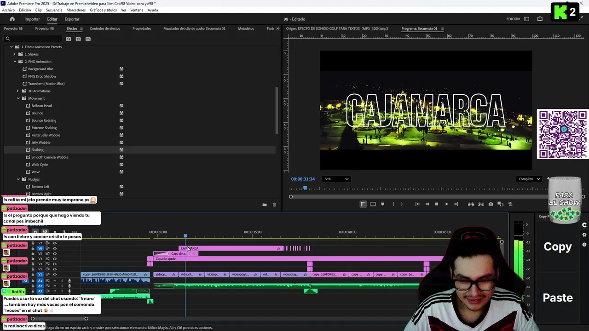Click YUV effects filter icon

88,39
